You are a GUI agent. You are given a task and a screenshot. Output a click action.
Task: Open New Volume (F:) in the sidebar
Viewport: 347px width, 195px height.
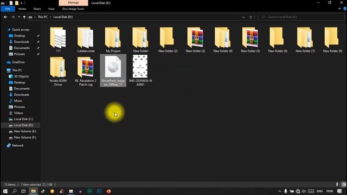click(x=25, y=138)
